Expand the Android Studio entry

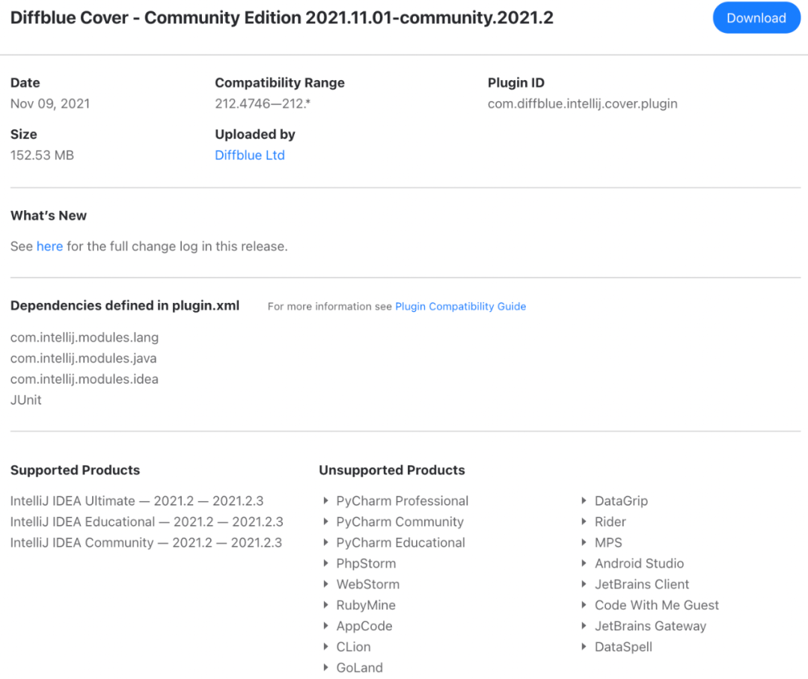point(633,564)
